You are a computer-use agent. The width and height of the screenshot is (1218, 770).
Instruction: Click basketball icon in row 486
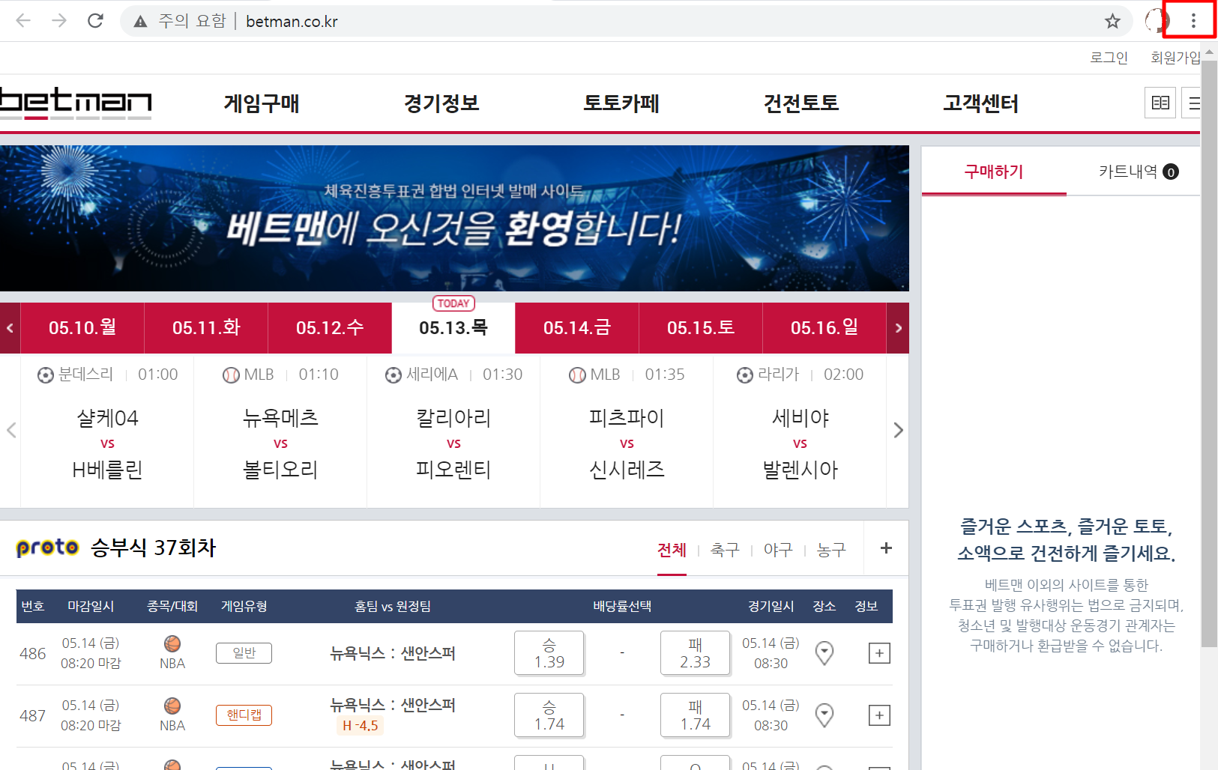pyautogui.click(x=172, y=643)
